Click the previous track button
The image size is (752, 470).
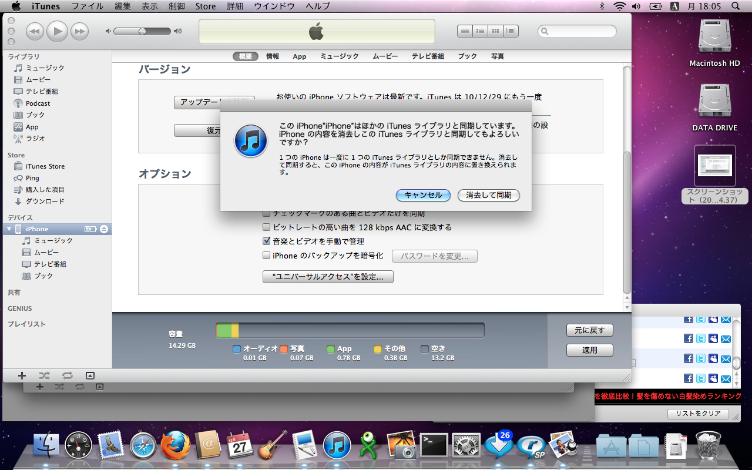click(35, 31)
